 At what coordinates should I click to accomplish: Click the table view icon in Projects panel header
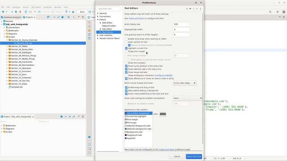point(48,17)
